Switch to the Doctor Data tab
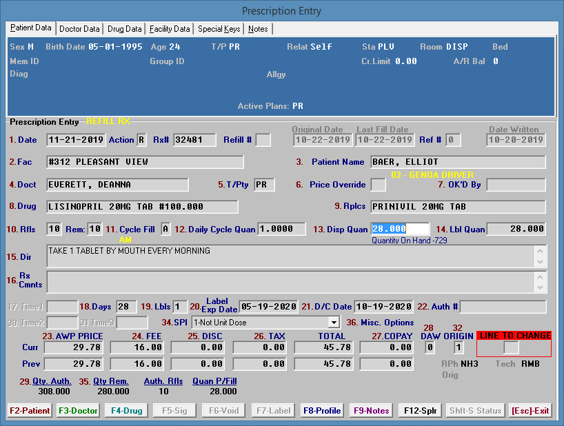Viewport: 564px width, 426px height. 79,29
